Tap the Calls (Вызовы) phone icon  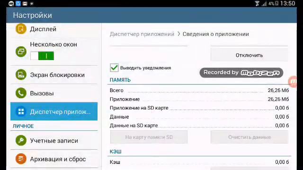21,93
